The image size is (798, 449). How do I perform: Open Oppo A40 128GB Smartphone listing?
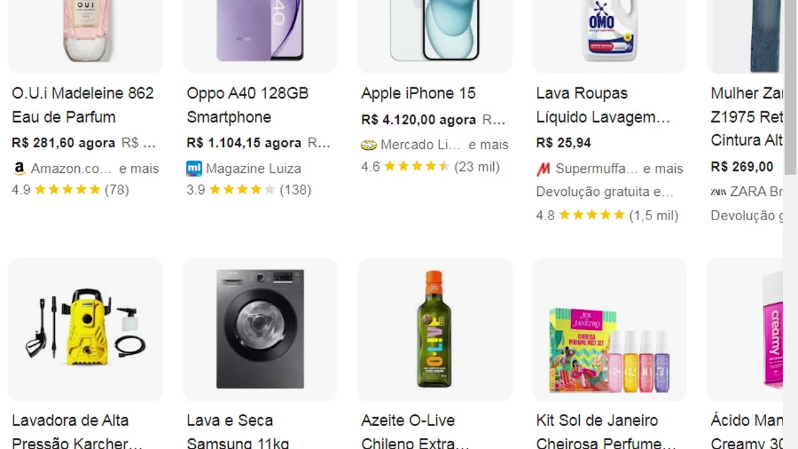click(x=248, y=105)
